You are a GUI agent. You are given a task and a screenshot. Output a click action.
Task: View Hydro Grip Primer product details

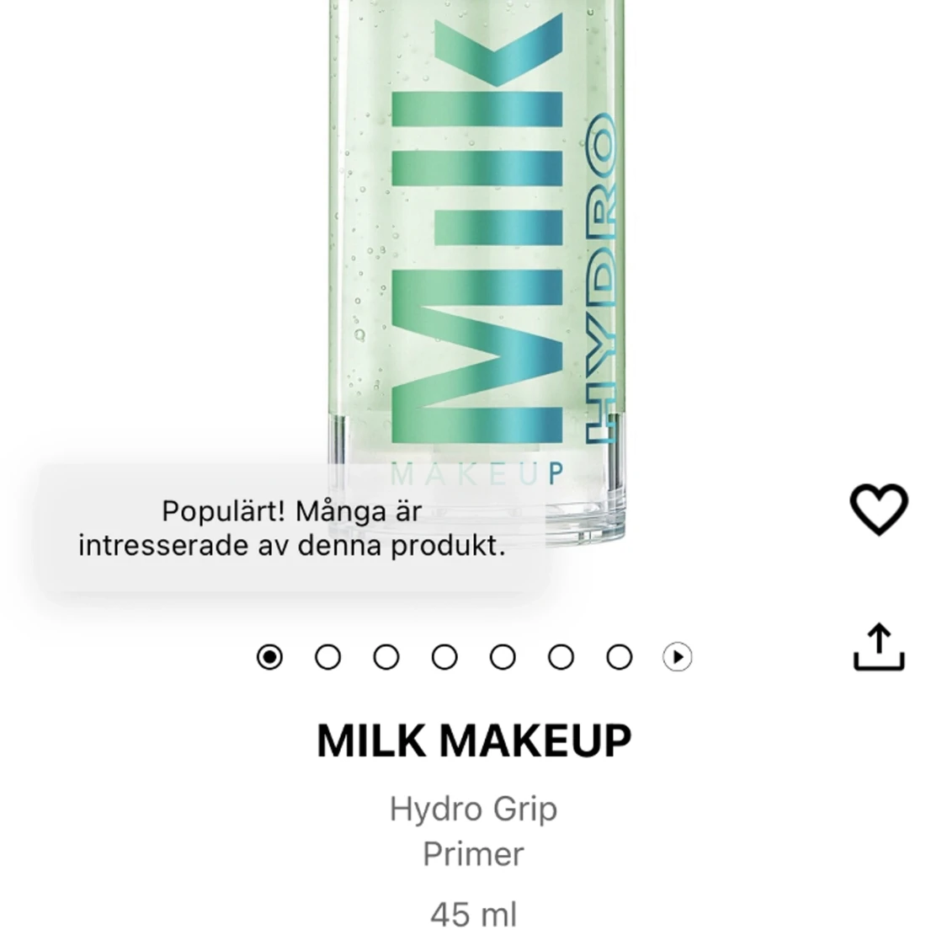tap(473, 830)
